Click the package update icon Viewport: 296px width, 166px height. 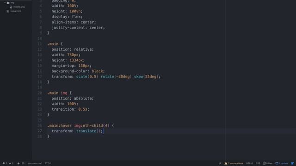click(277, 163)
